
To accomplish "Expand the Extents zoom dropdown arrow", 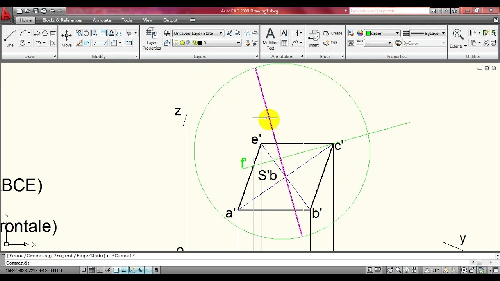I will click(465, 46).
